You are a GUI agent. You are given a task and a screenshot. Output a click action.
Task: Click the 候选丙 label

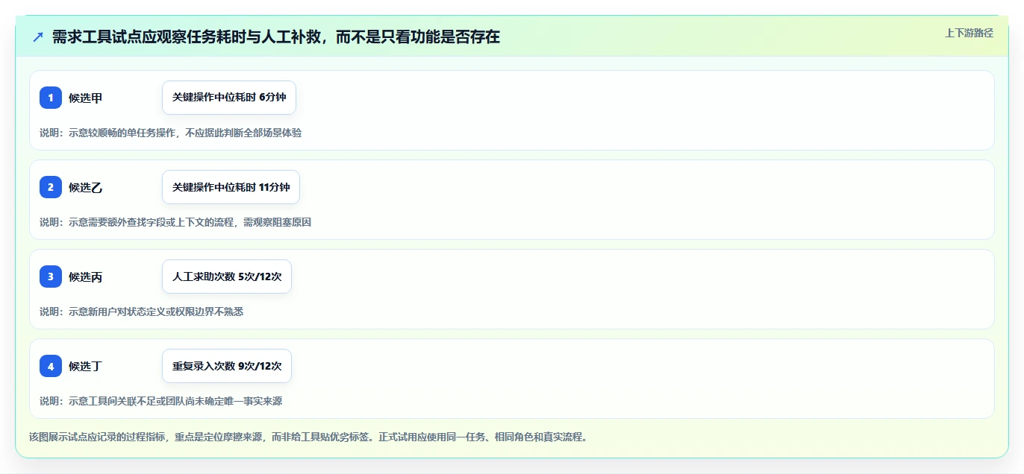point(86,276)
